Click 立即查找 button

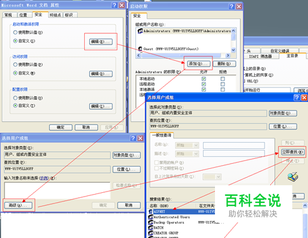tap(292, 152)
